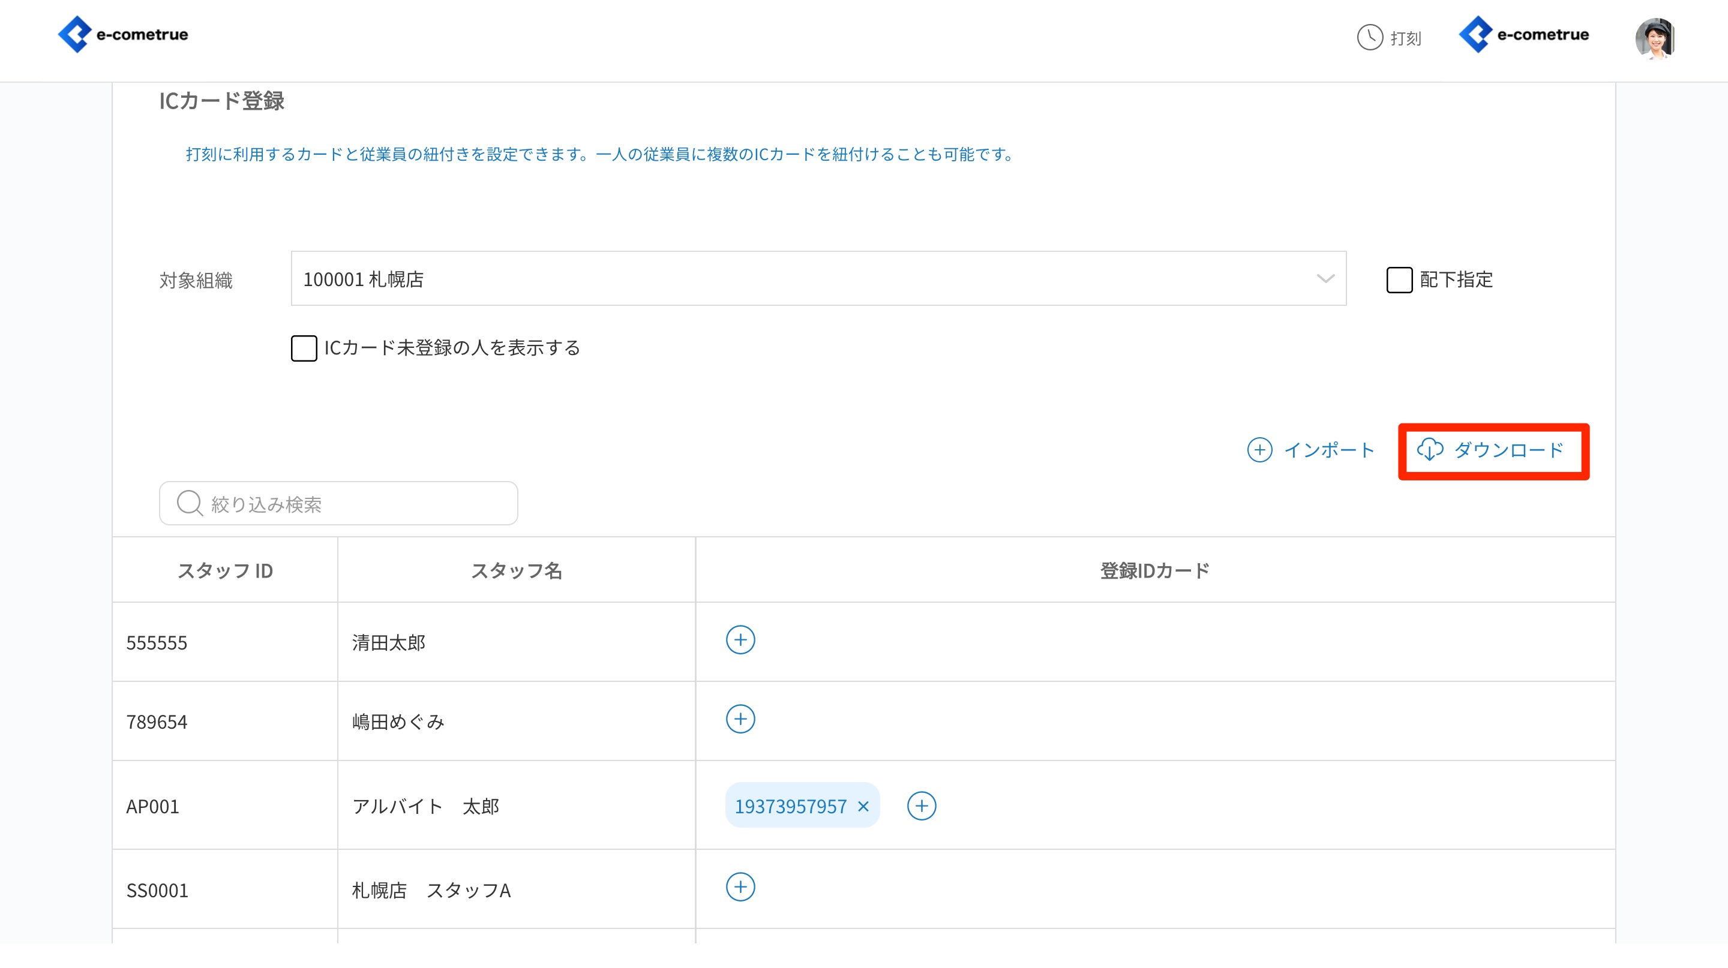Enable ICカード未登録の人を表示する checkbox

tap(304, 348)
